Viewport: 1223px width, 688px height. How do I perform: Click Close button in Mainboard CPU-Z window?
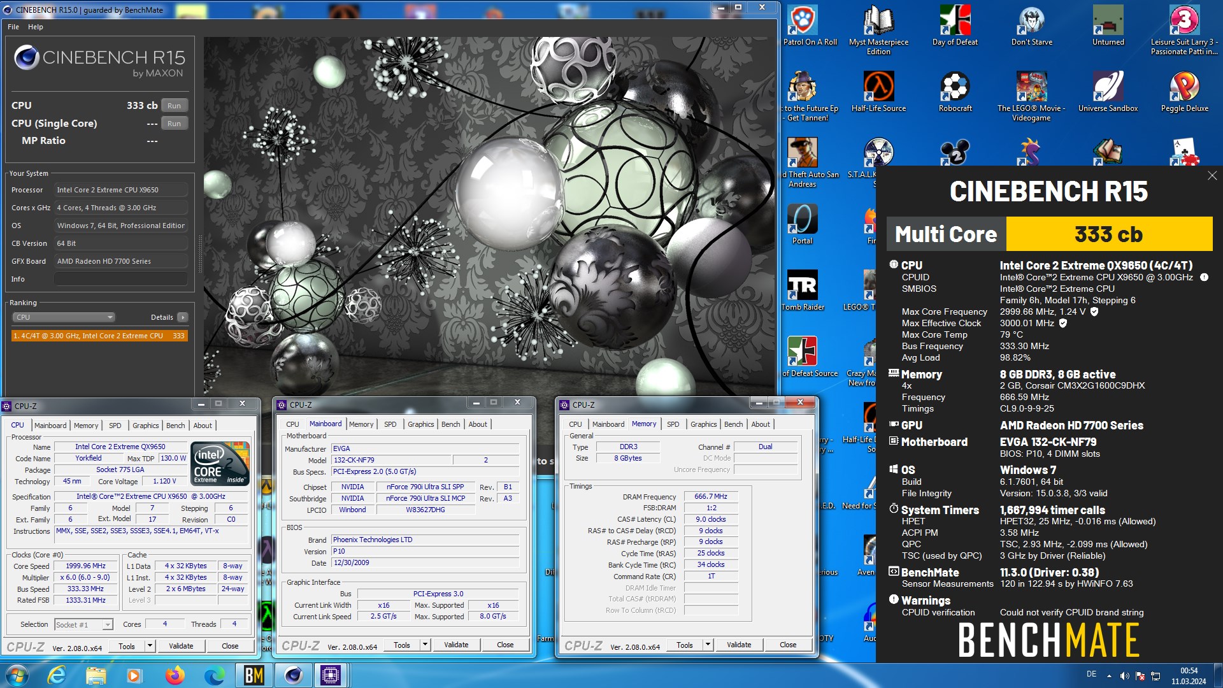505,645
